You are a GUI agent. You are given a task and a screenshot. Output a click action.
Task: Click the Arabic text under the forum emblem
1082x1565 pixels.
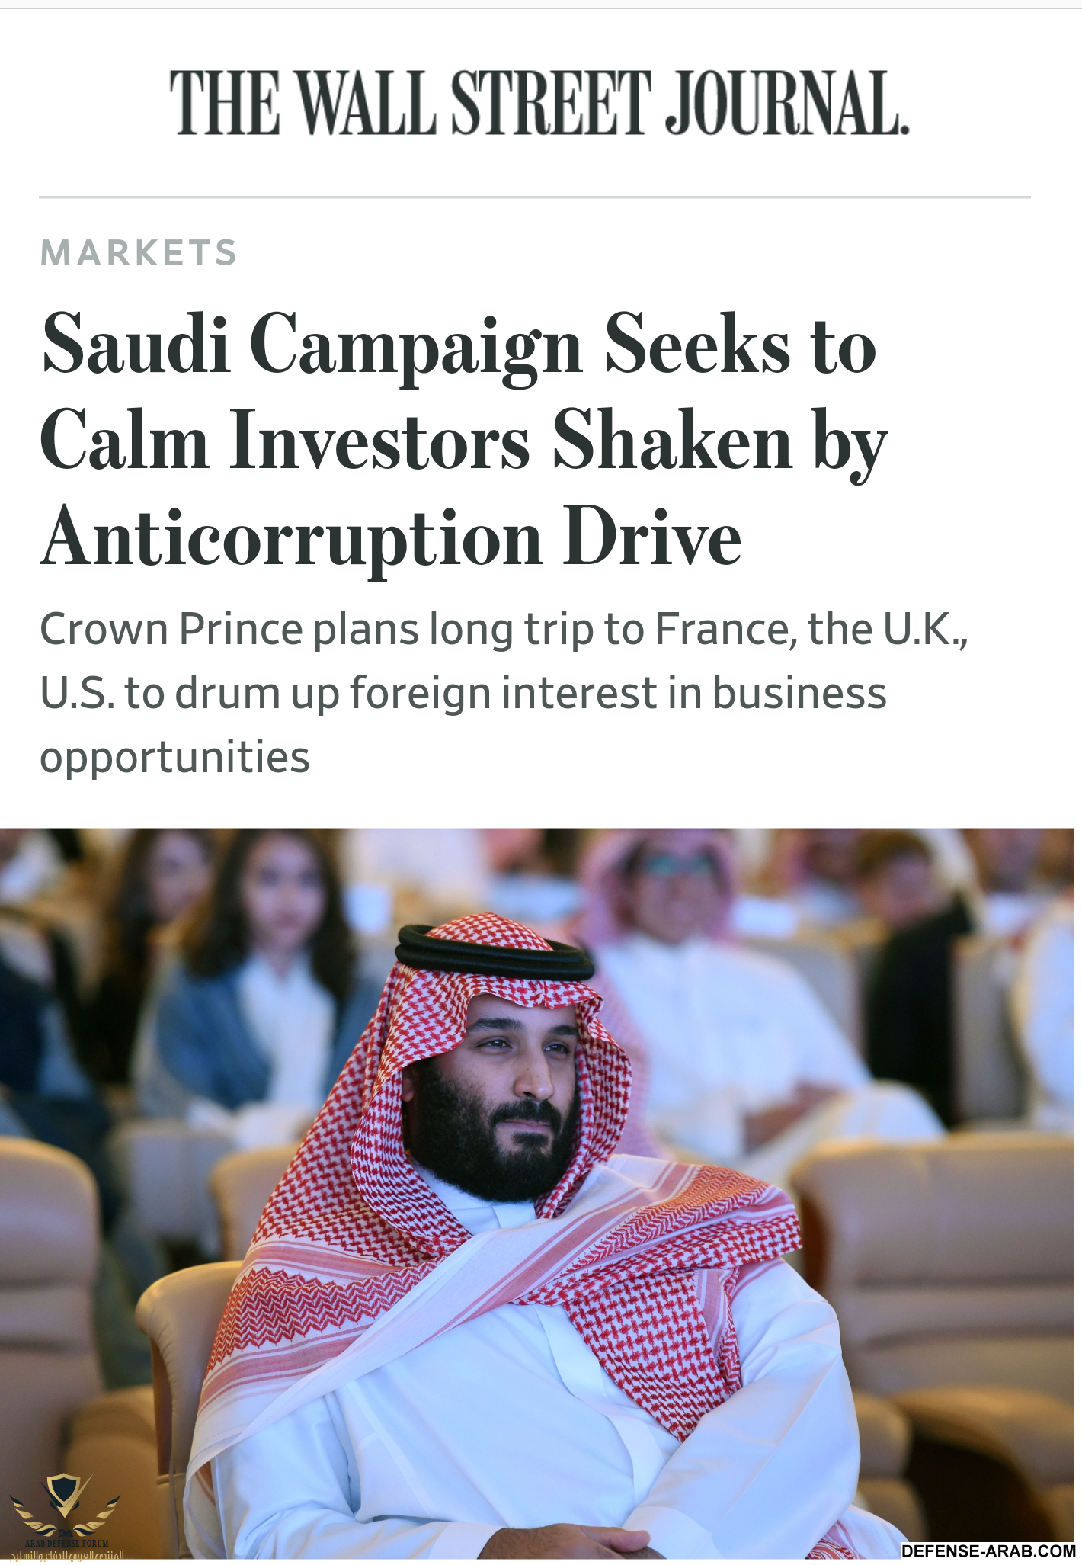coord(66,1555)
